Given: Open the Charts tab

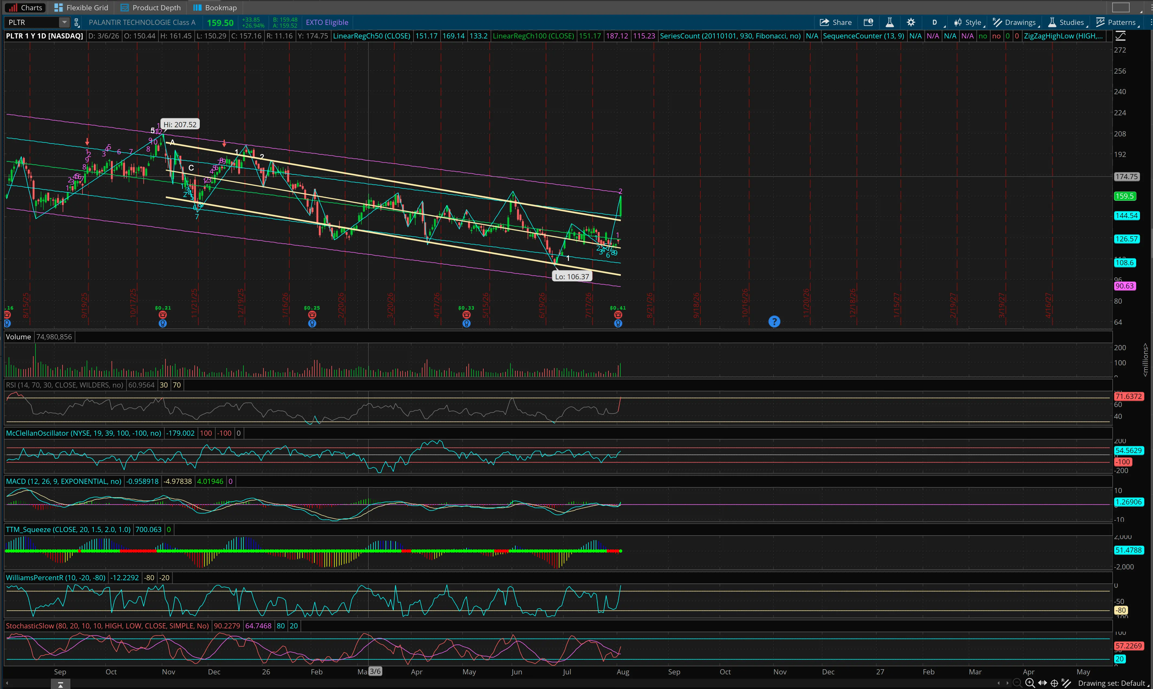Looking at the screenshot, I should coord(25,7).
